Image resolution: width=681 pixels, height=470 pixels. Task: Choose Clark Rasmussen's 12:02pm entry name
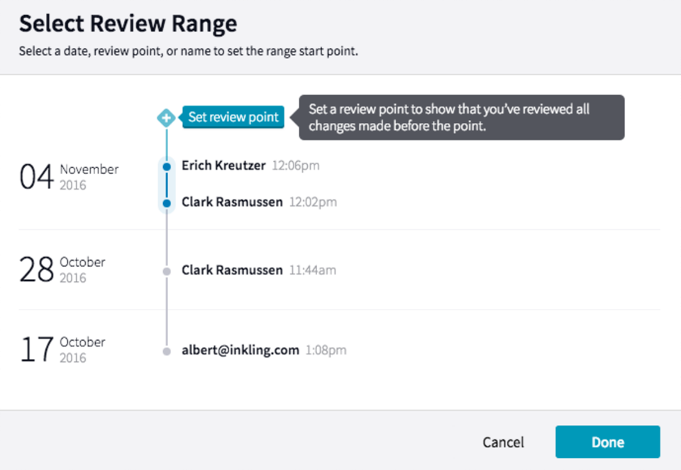point(232,202)
